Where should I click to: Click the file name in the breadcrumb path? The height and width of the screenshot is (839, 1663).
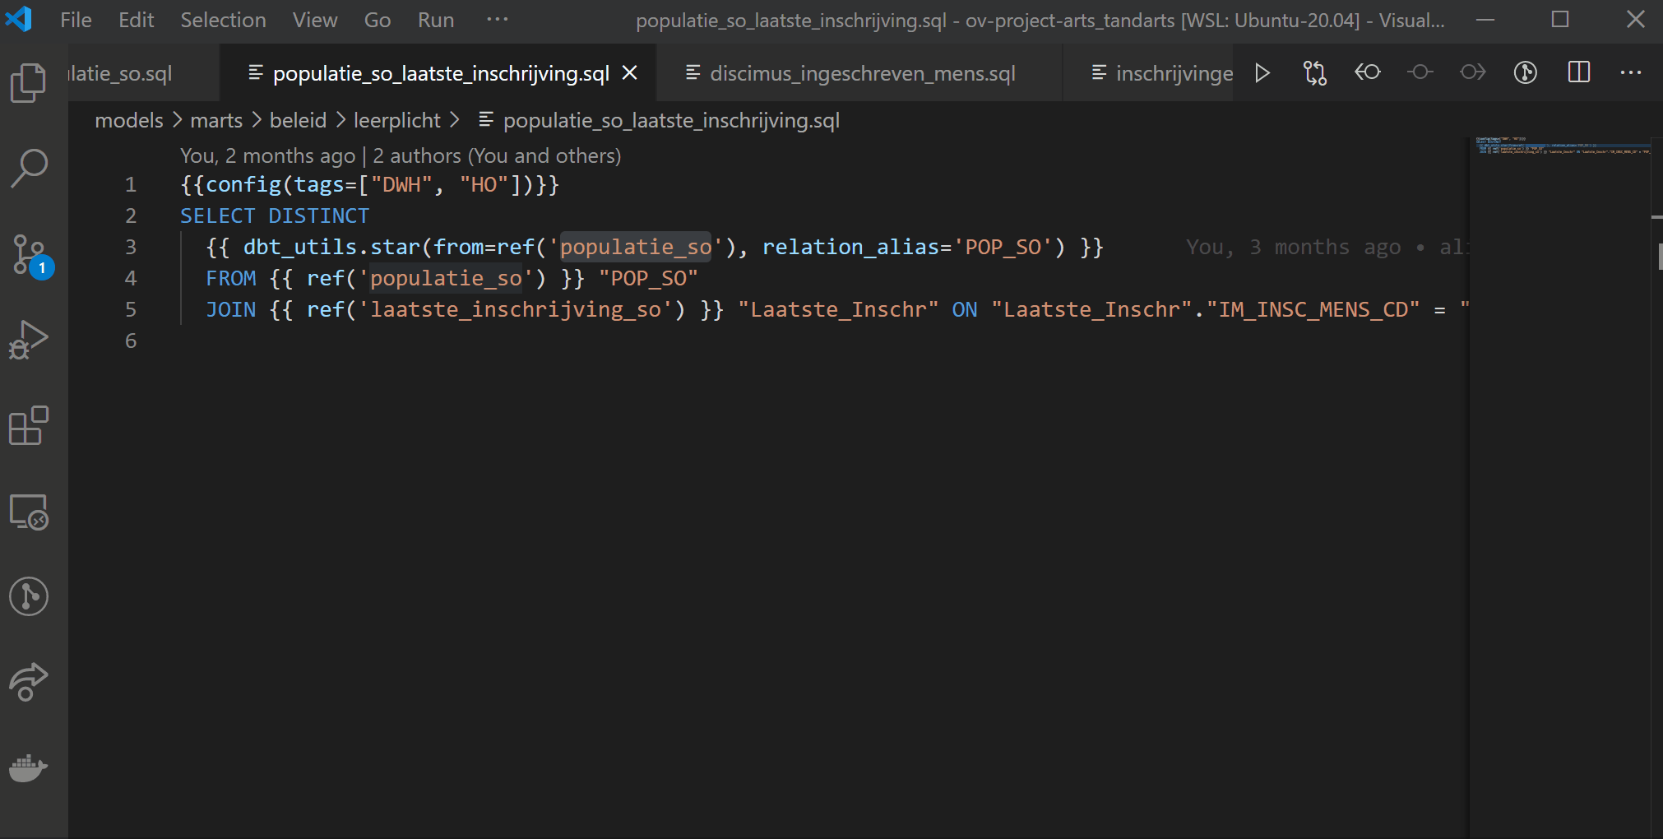pos(671,120)
